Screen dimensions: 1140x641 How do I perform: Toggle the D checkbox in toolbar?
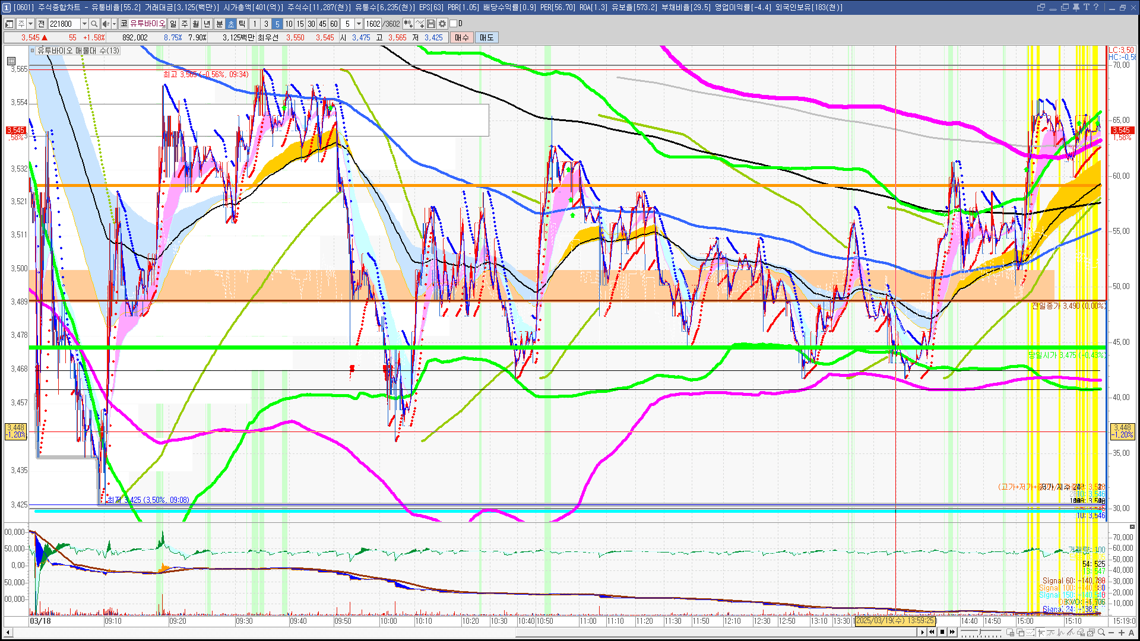[454, 24]
